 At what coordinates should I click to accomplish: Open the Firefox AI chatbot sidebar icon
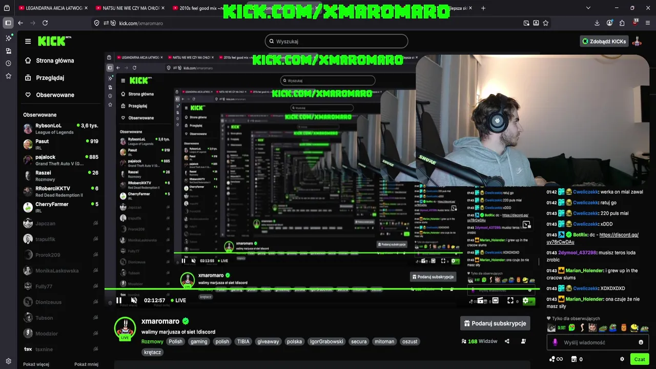[8, 38]
